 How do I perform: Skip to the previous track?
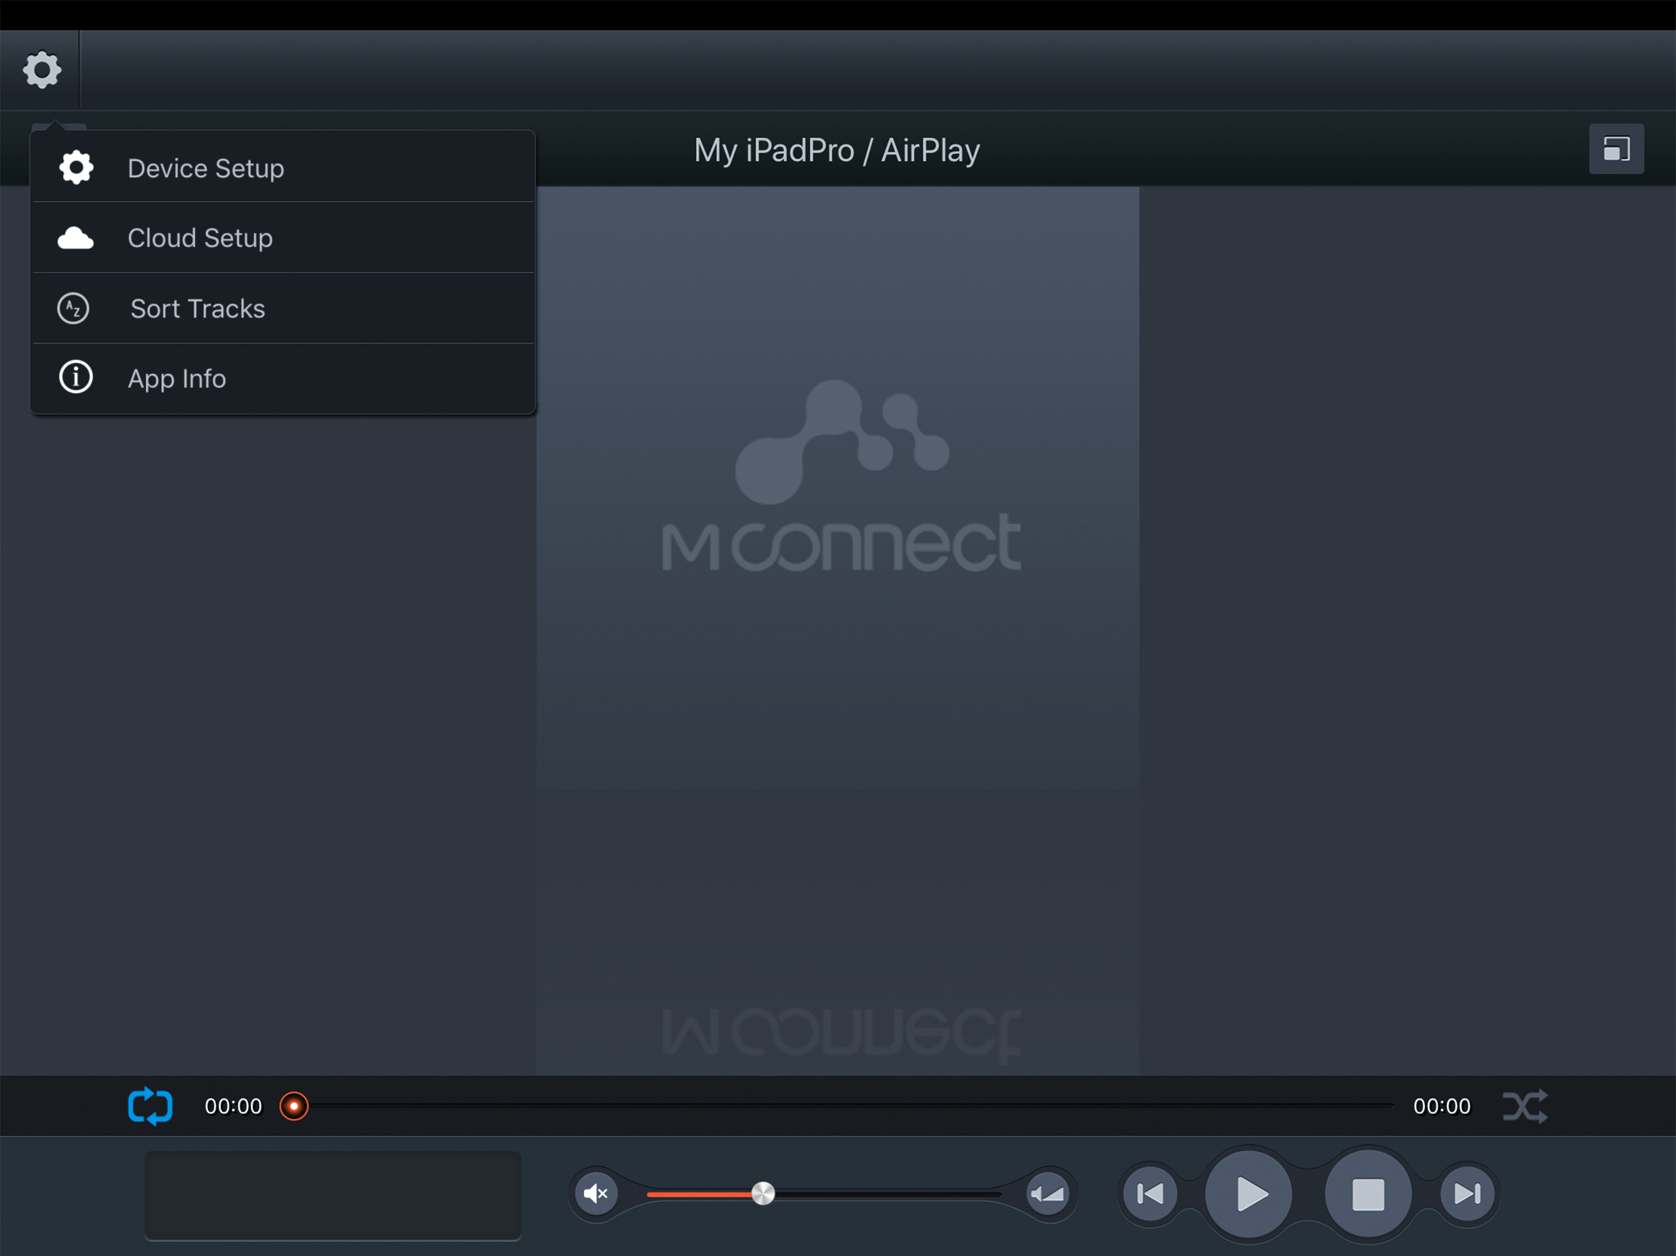click(1150, 1194)
